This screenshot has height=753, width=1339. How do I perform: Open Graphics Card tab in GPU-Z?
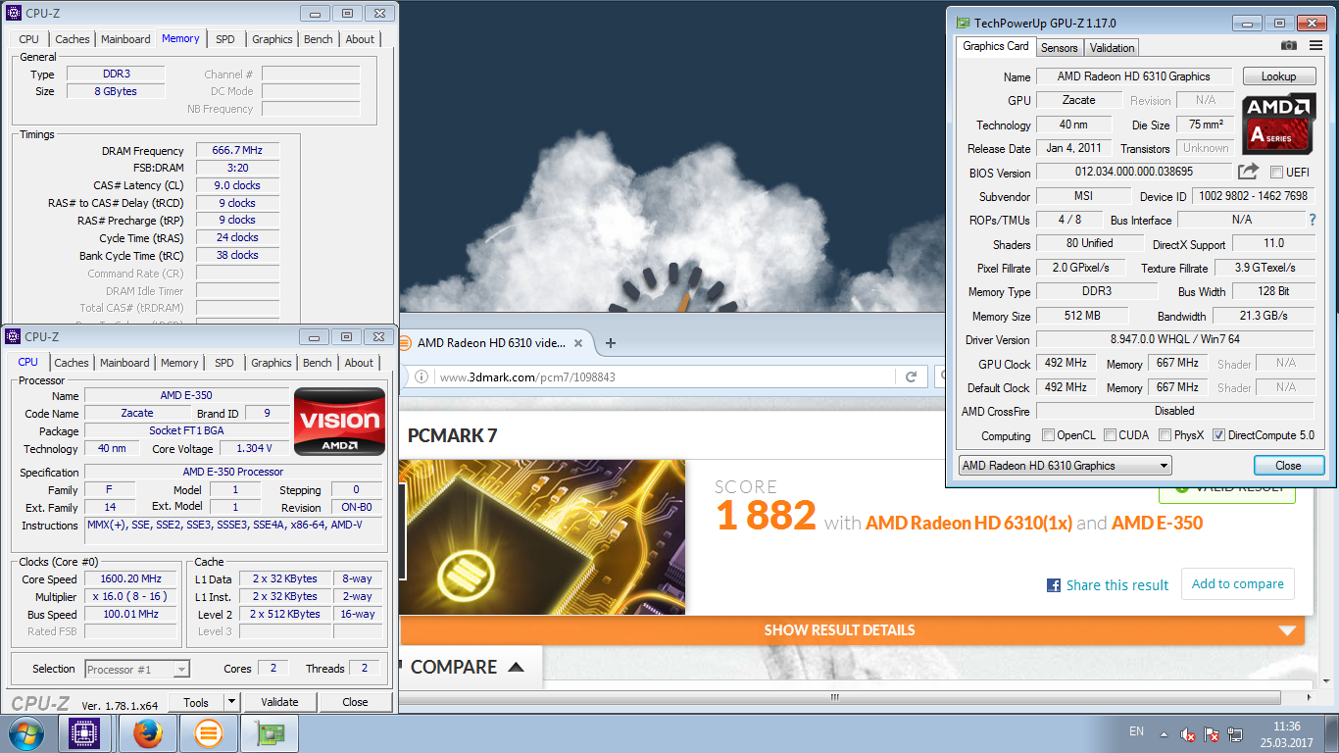(996, 46)
